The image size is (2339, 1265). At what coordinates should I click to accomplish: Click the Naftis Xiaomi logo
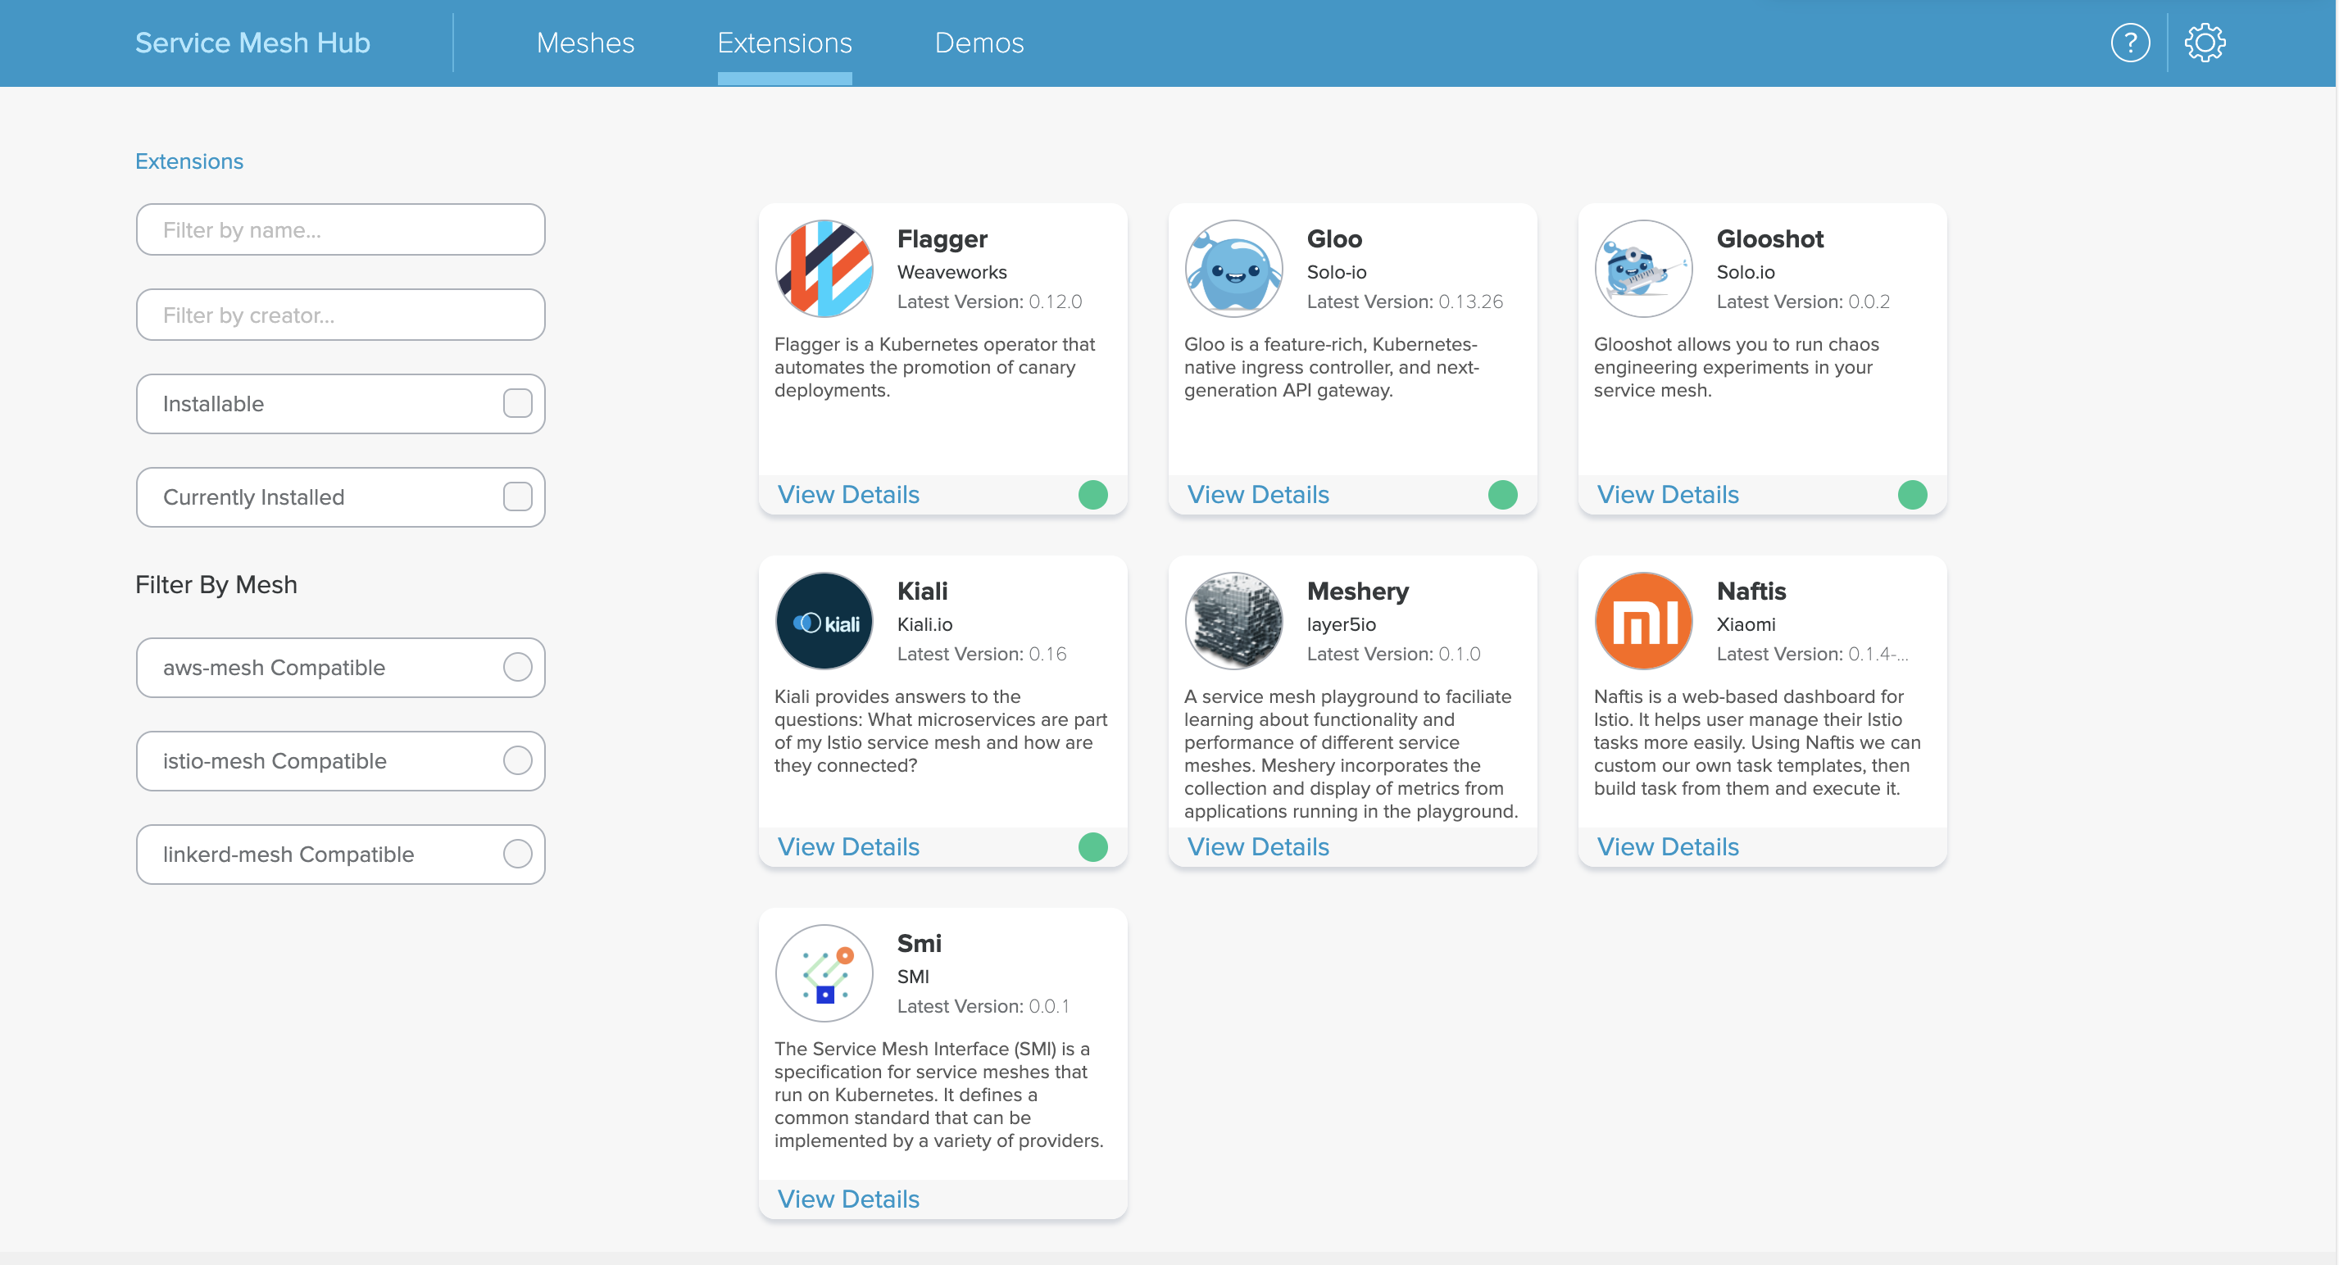pos(1642,621)
